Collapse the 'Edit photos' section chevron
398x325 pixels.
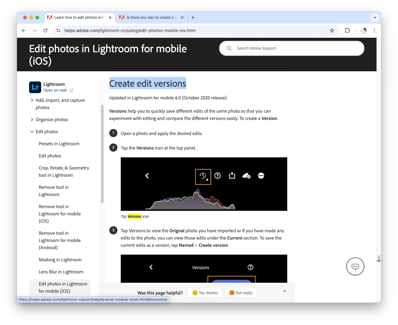[32, 132]
